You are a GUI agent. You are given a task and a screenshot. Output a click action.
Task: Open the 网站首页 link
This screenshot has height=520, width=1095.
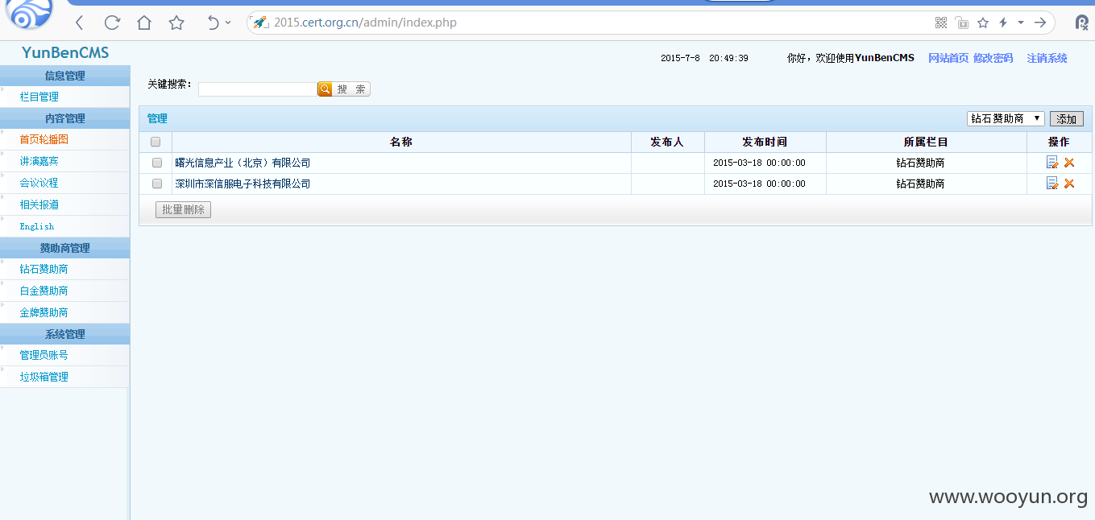pyautogui.click(x=948, y=58)
